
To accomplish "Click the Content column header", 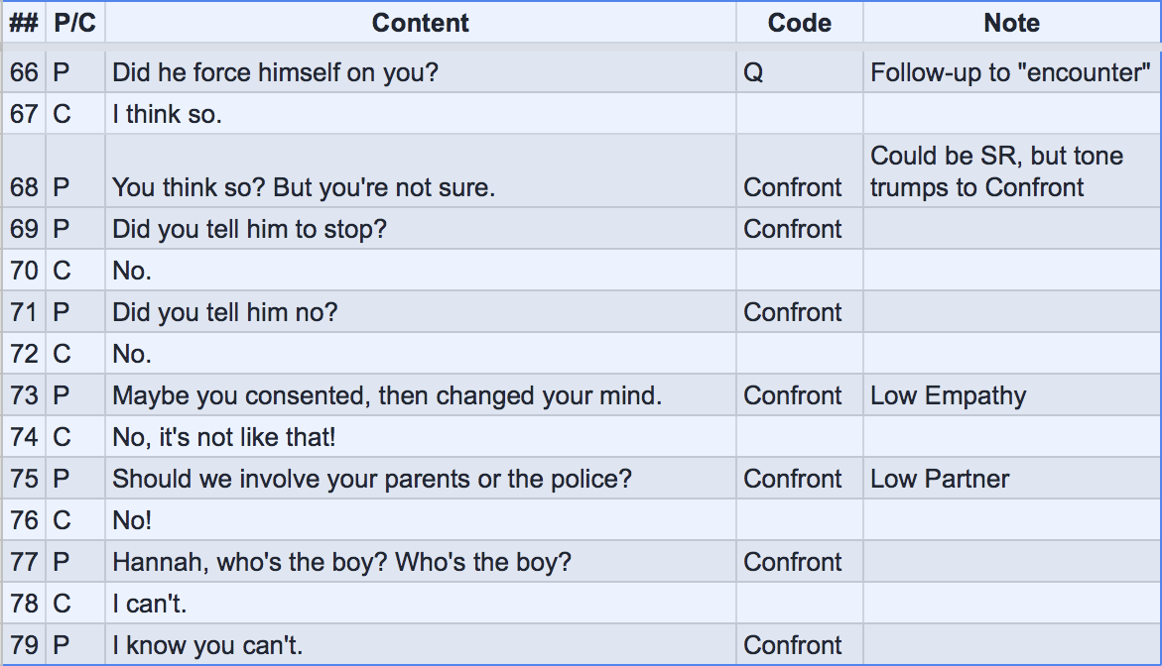I will coord(420,23).
